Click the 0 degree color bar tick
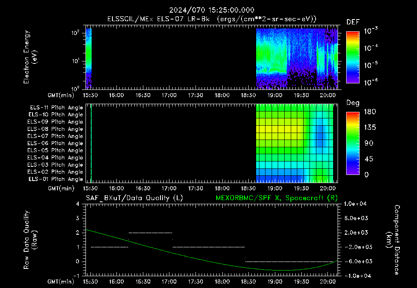 (x=367, y=175)
